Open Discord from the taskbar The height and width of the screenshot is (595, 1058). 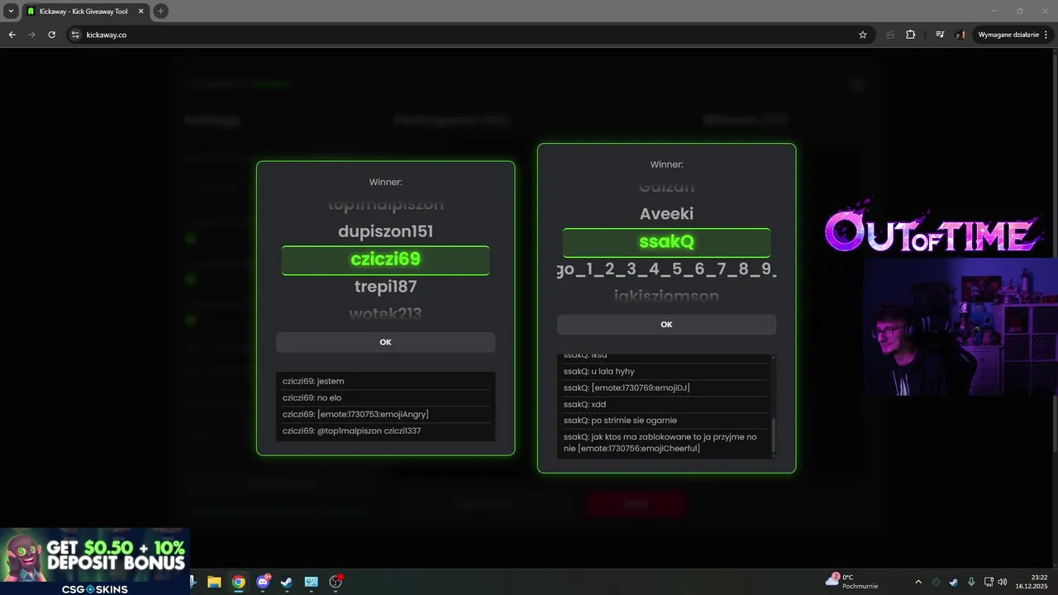tap(263, 582)
